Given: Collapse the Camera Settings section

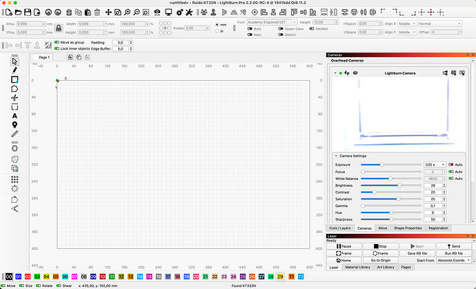Looking at the screenshot, I should coord(336,156).
